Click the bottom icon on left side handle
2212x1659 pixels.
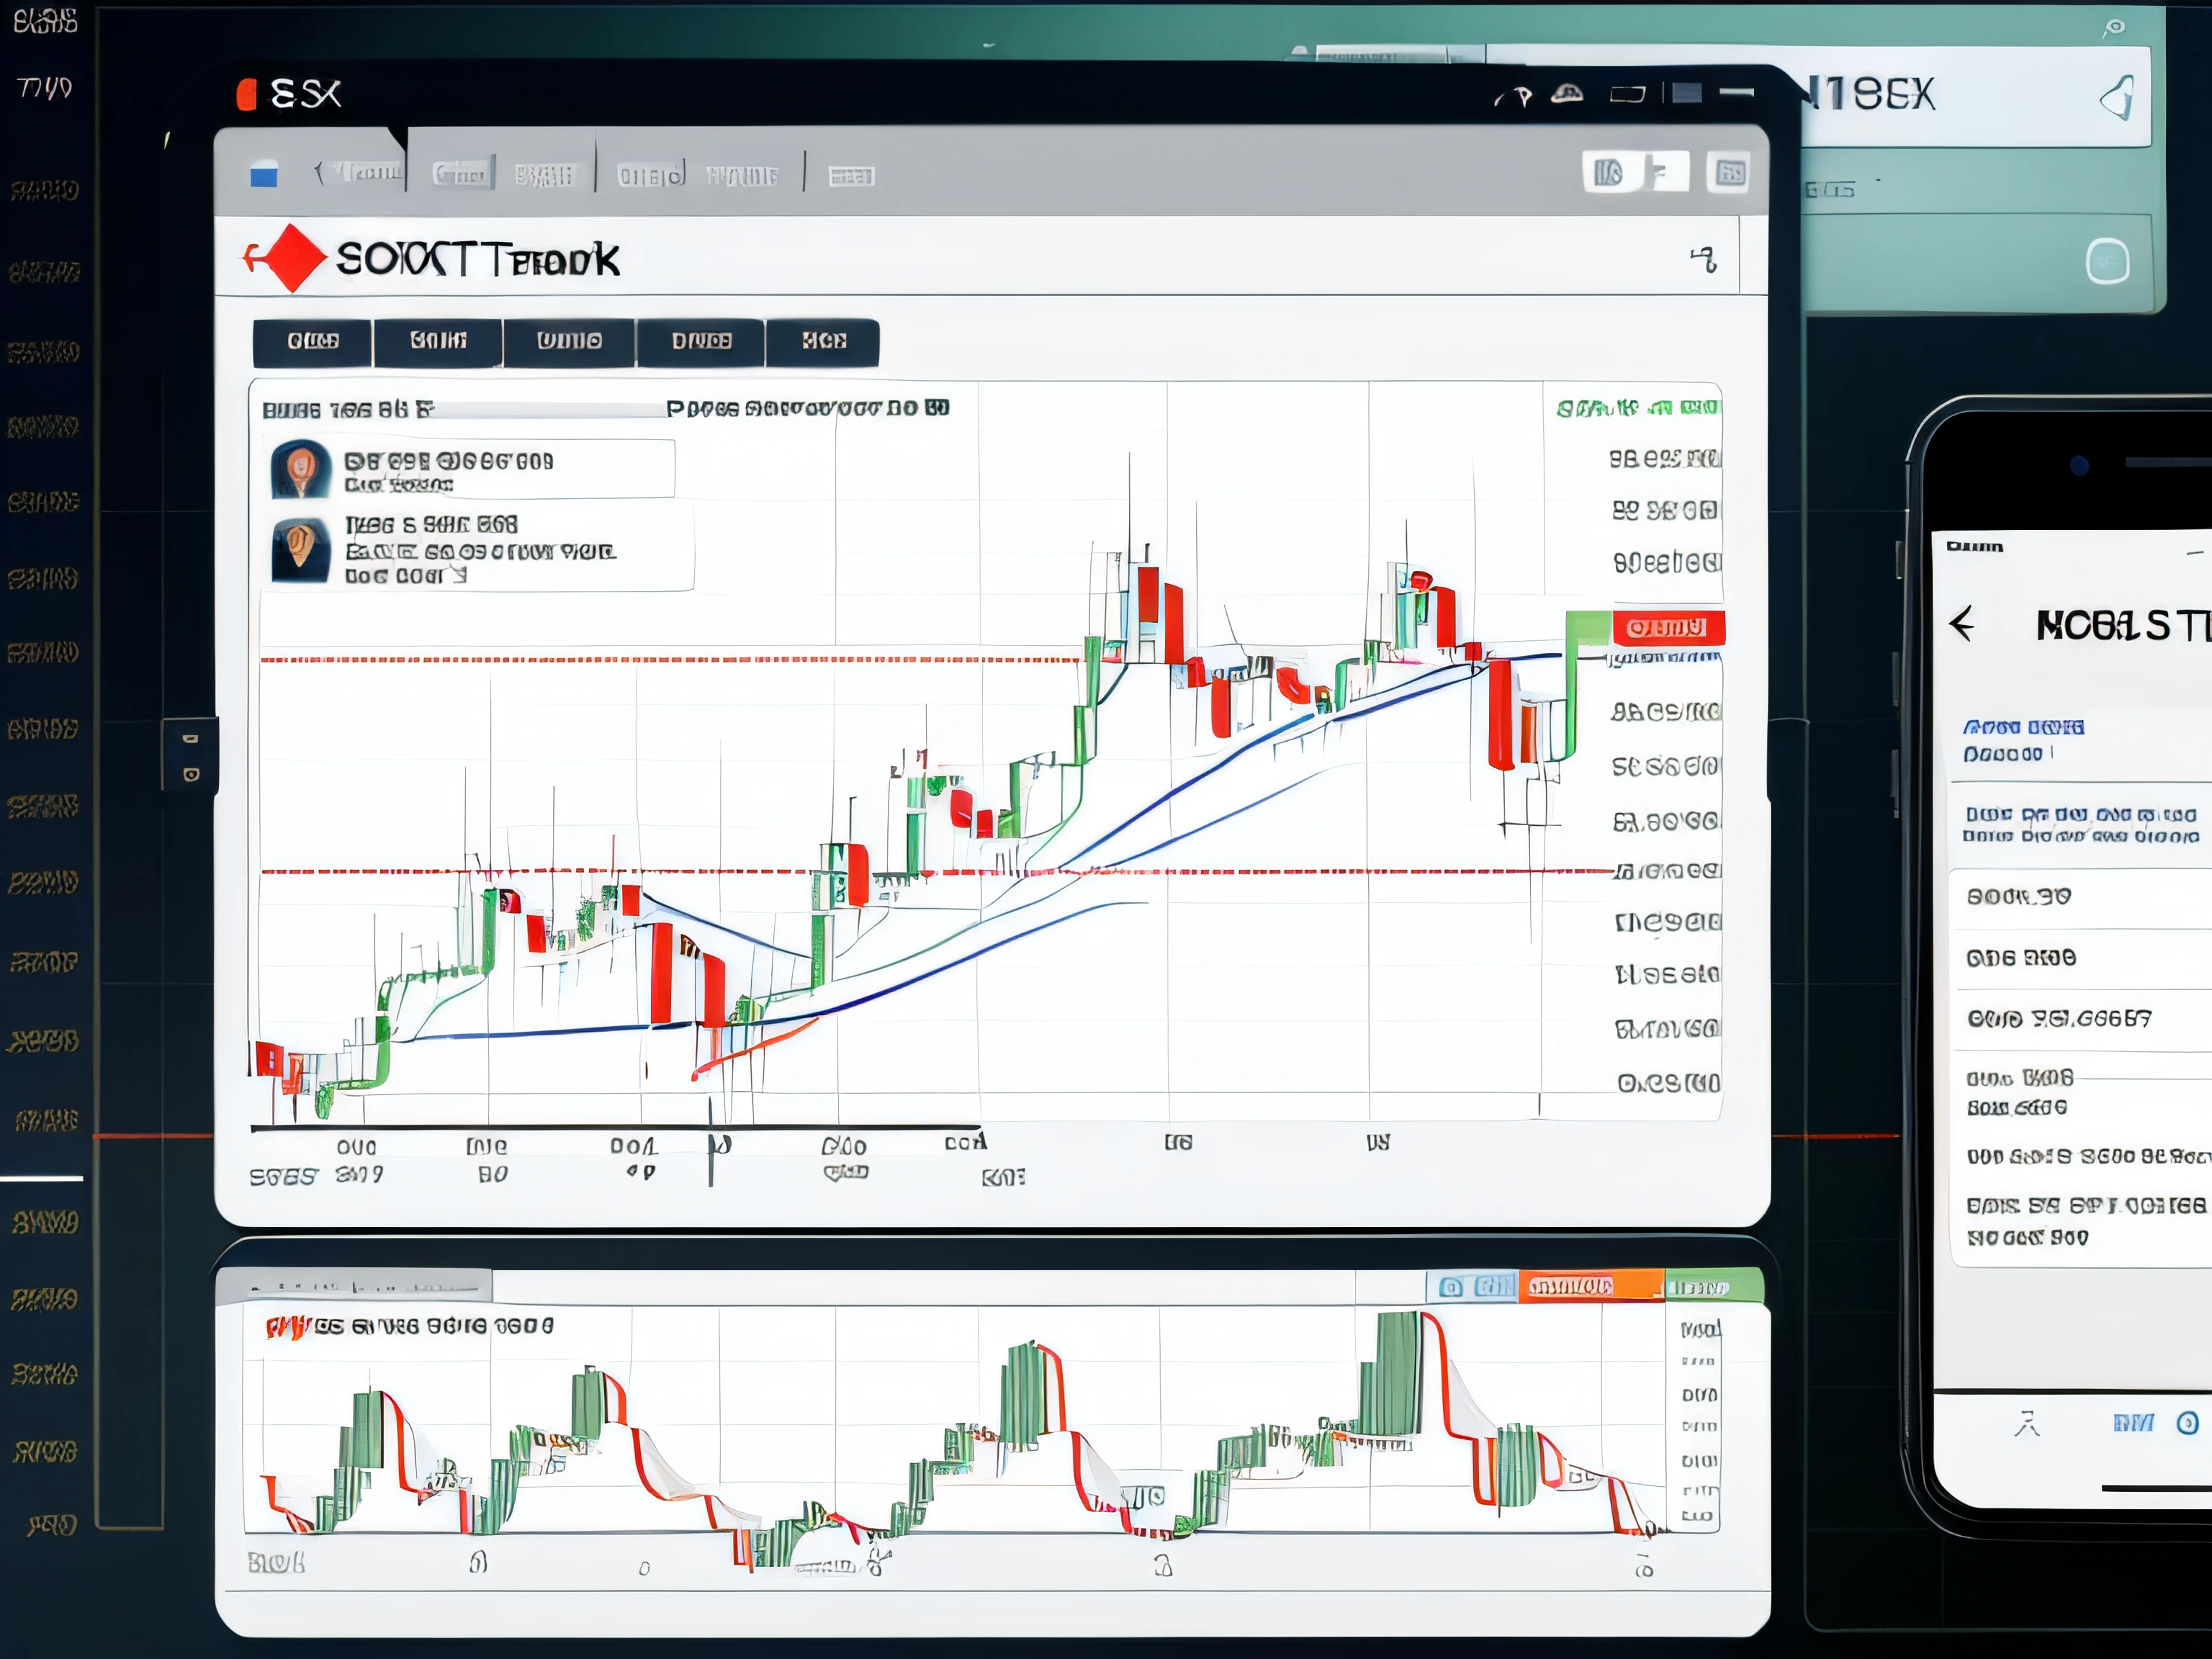[191, 774]
